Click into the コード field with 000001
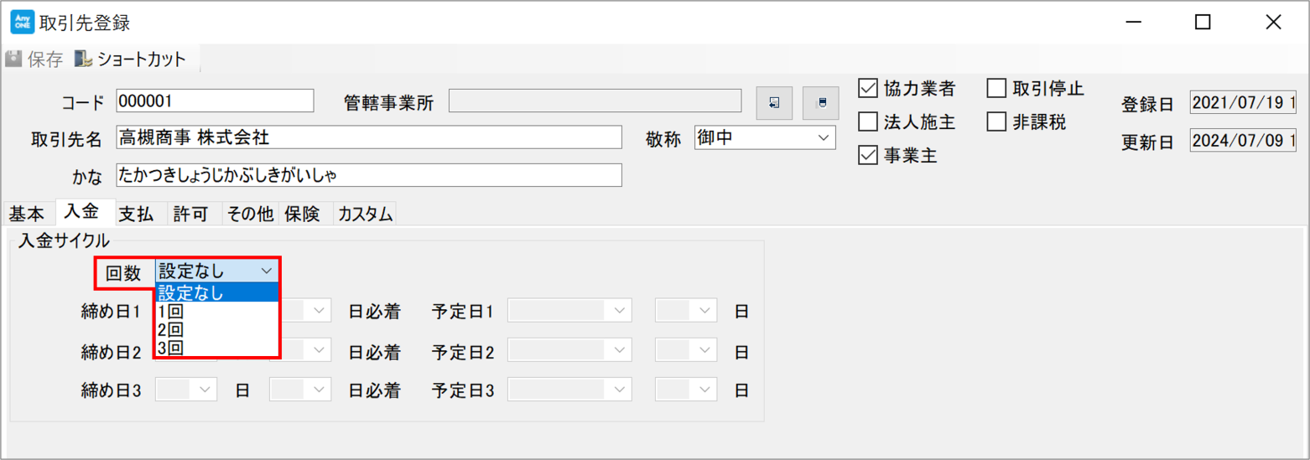The height and width of the screenshot is (460, 1310). [215, 101]
